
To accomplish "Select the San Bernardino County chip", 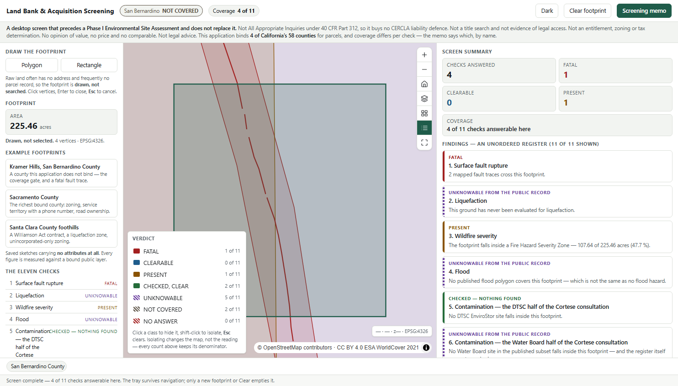I will click(x=37, y=366).
